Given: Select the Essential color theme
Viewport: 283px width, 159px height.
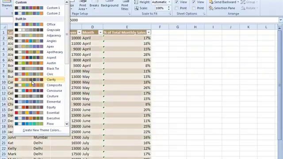Looking at the screenshot, I should click(39, 113).
